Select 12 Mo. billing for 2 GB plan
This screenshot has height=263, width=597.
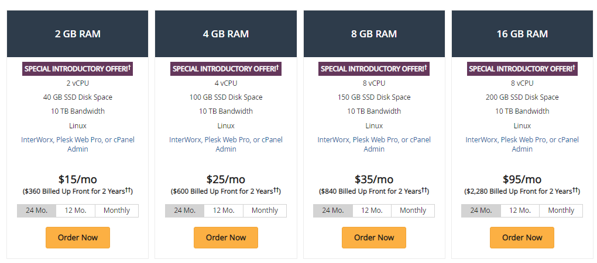(x=76, y=211)
